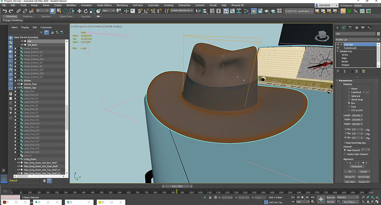The height and width of the screenshot is (205, 381).
Task: Expand the House_Exterior tree node
Action: point(16,49)
